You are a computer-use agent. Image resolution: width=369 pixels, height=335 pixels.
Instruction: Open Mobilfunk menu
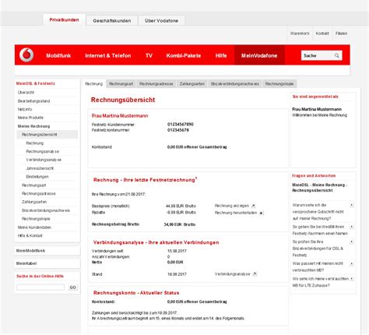tap(58, 55)
